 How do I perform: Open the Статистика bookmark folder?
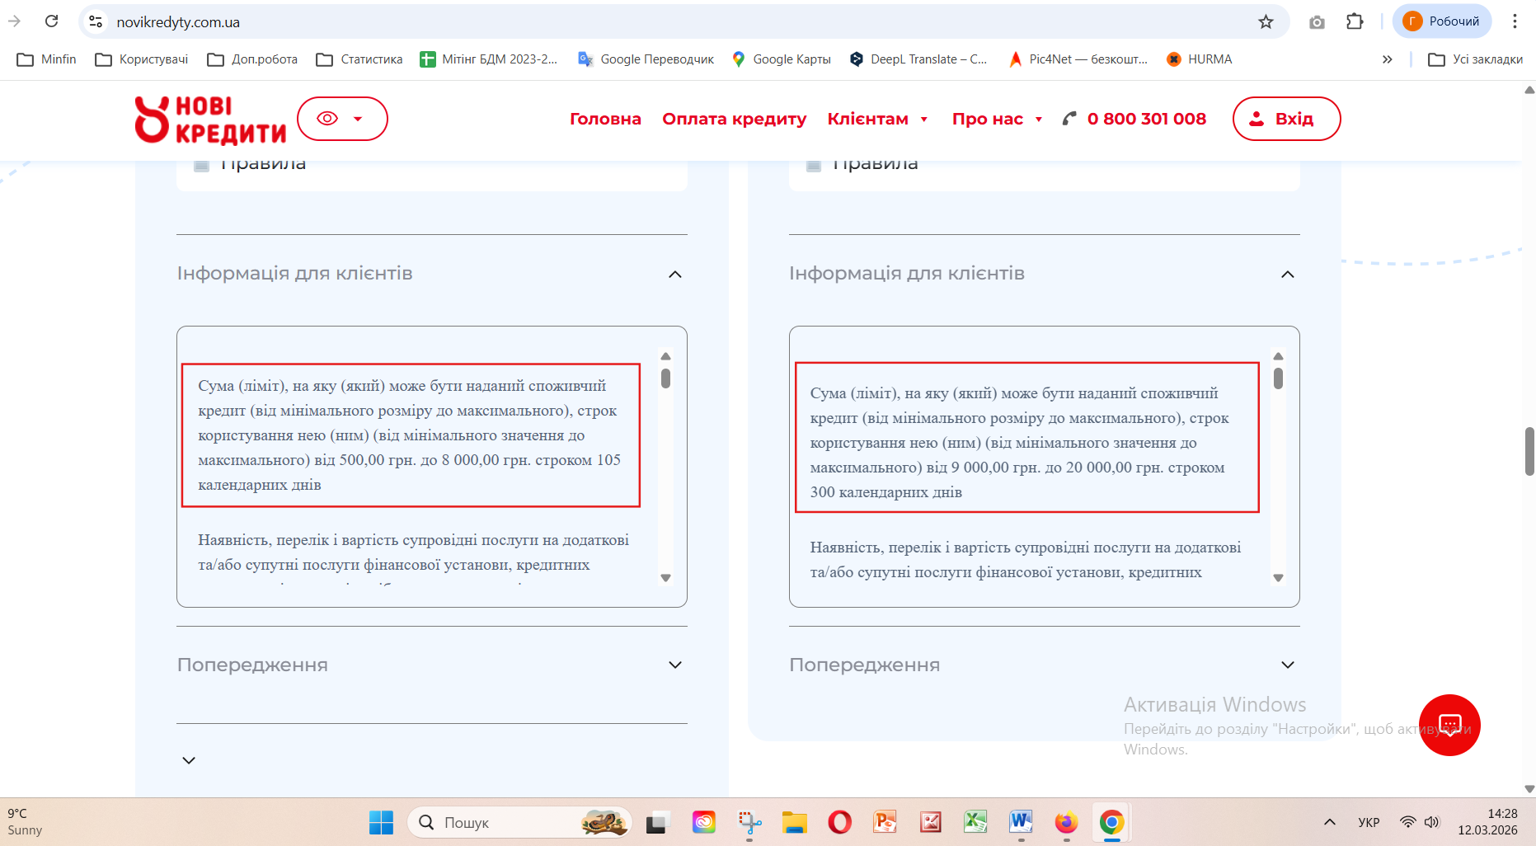(359, 59)
